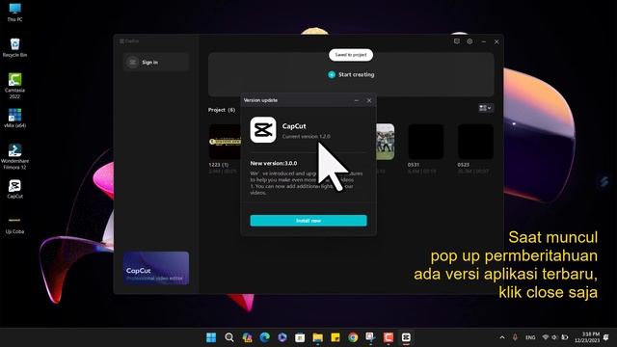617x347 pixels.
Task: Open the 0531 project thumbnail
Action: click(x=426, y=142)
